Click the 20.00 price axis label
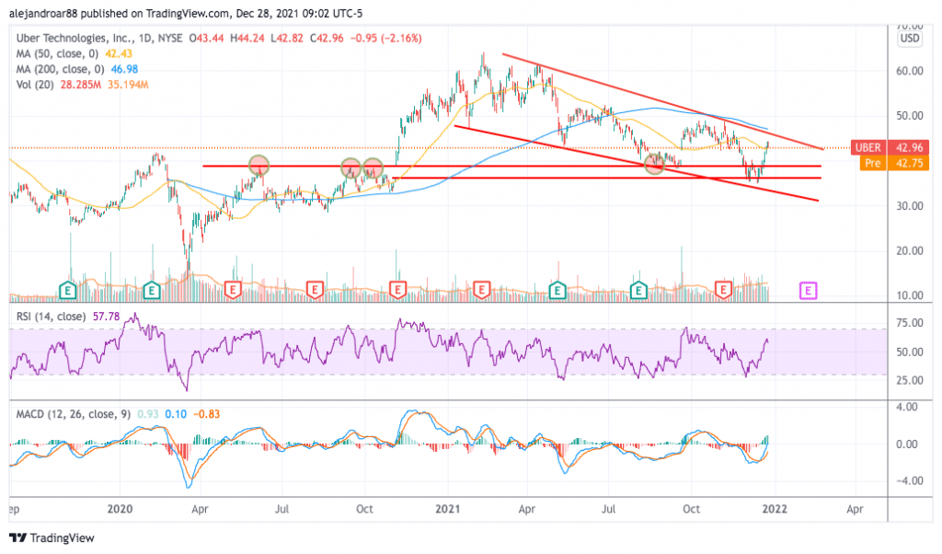942x554 pixels. point(910,250)
